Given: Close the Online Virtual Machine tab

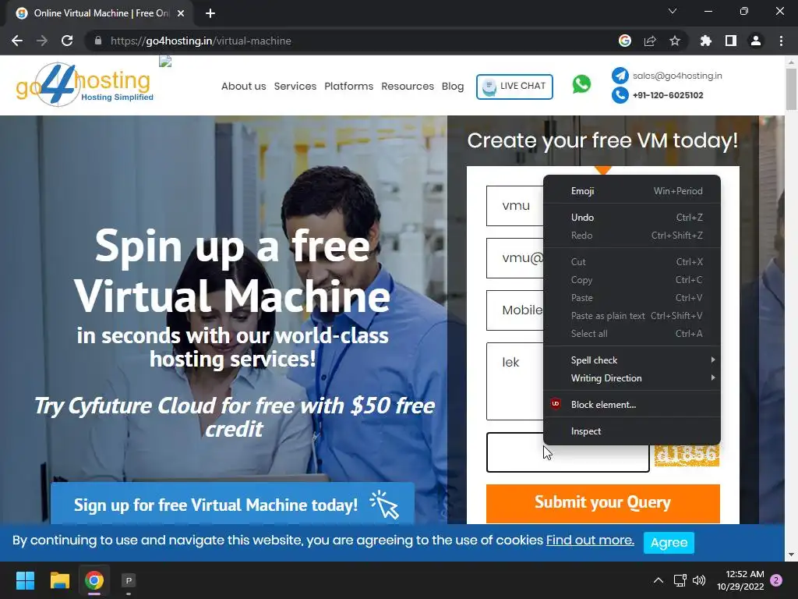Looking at the screenshot, I should click(x=181, y=13).
